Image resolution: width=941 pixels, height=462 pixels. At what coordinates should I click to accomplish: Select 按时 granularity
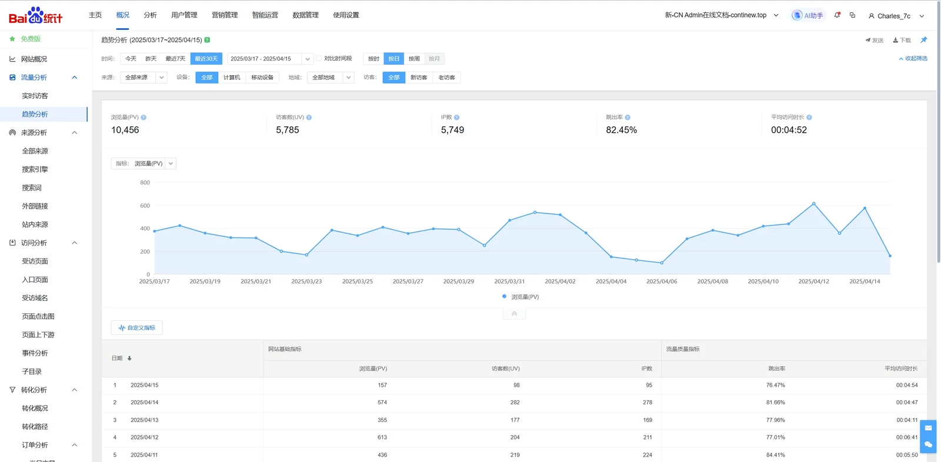(x=373, y=59)
